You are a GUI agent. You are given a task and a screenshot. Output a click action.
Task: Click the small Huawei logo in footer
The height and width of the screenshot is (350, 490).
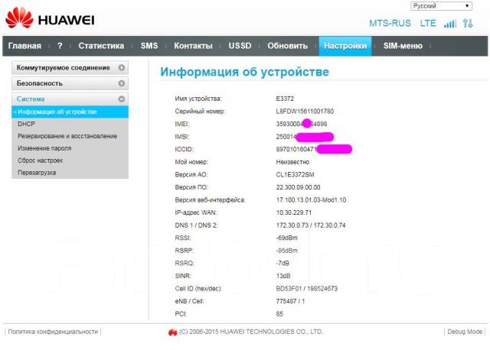[x=173, y=332]
